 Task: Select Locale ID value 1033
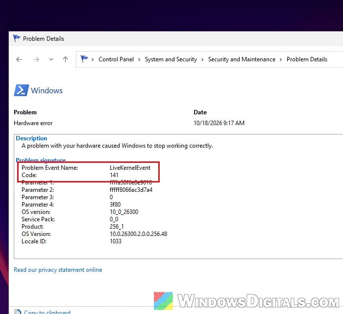(x=116, y=241)
